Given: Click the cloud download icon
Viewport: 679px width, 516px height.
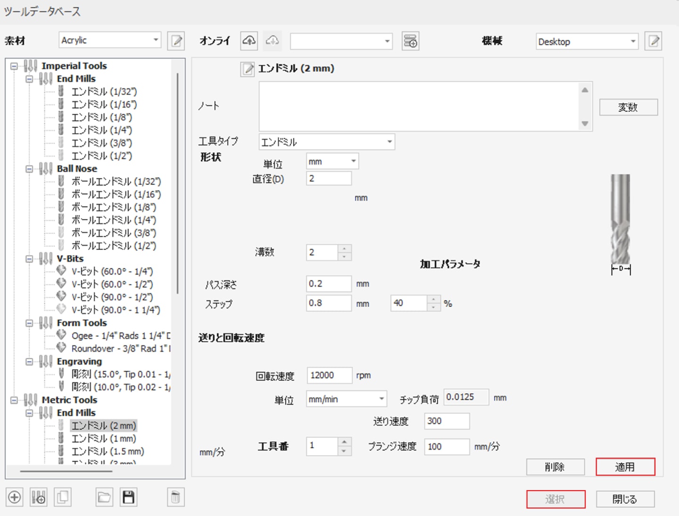Looking at the screenshot, I should click(272, 41).
